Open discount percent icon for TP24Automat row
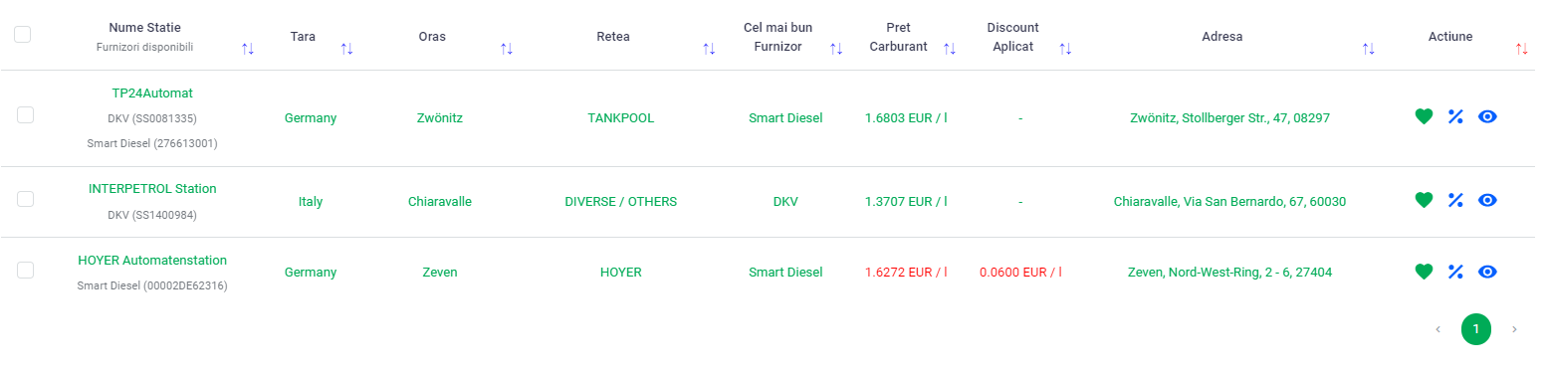This screenshot has height=375, width=1548. pyautogui.click(x=1455, y=116)
